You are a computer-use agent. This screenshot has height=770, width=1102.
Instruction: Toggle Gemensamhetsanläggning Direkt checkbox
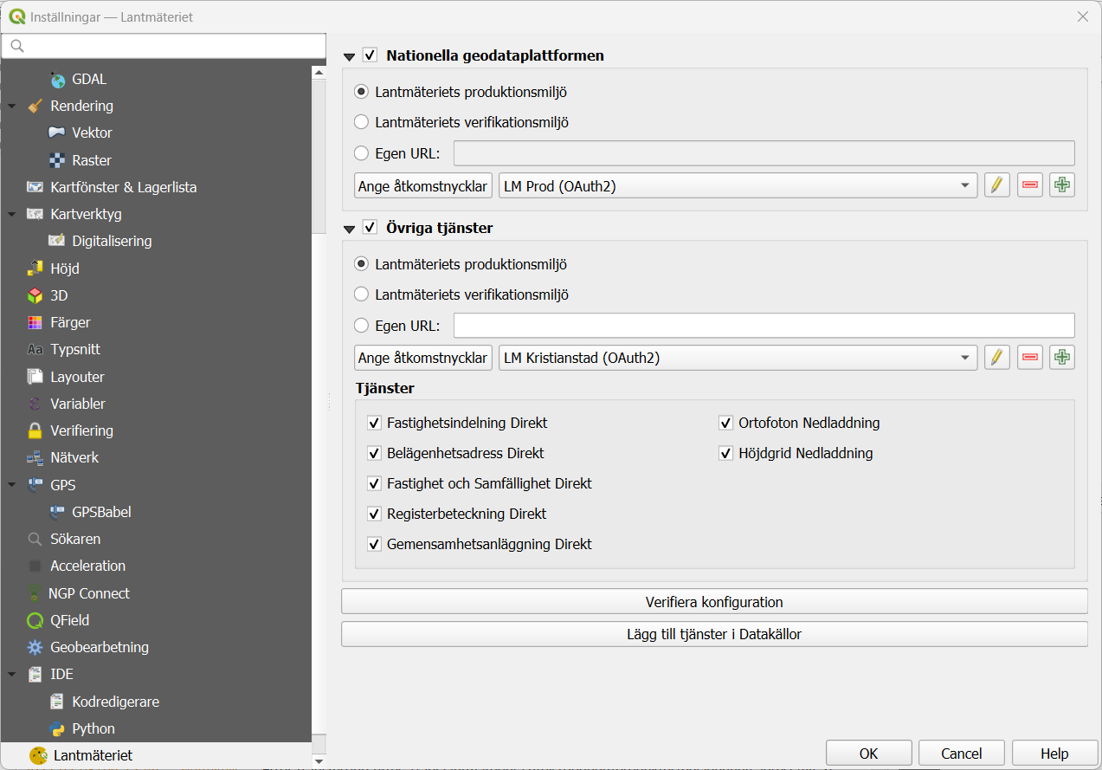pos(375,544)
